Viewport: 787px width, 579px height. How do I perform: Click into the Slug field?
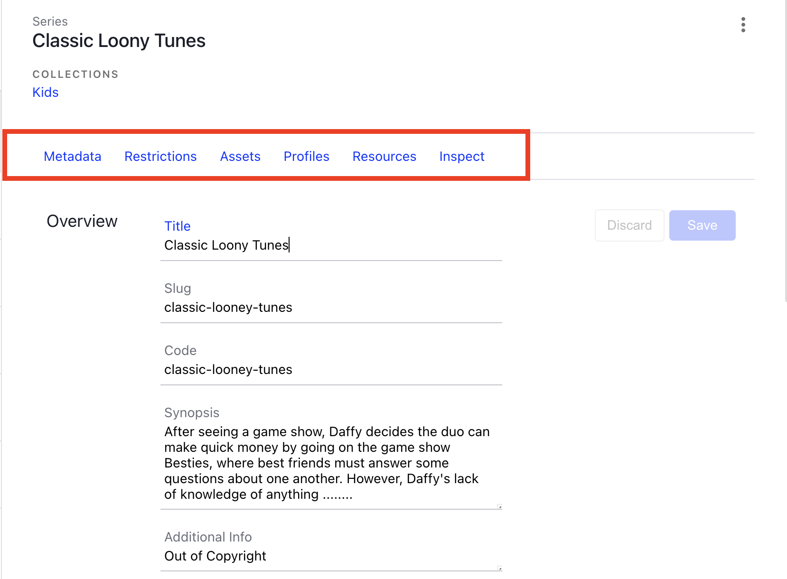331,308
